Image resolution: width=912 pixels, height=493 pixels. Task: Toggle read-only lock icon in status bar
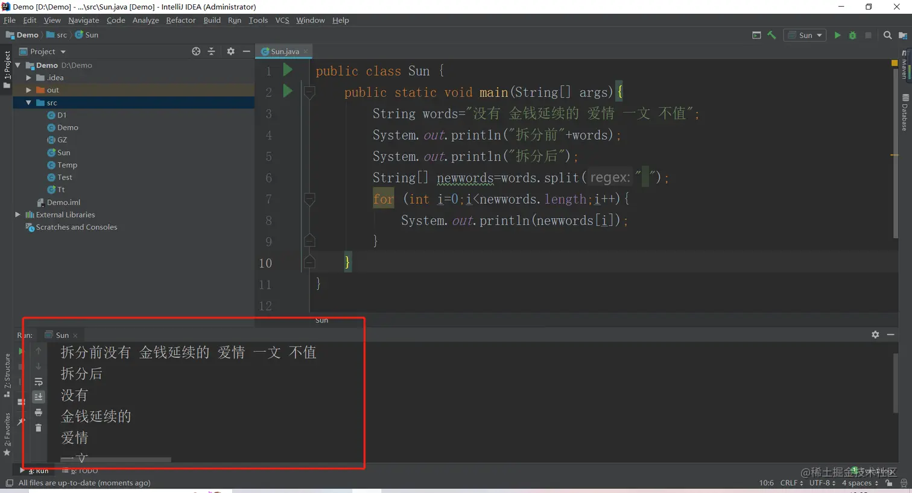click(889, 483)
